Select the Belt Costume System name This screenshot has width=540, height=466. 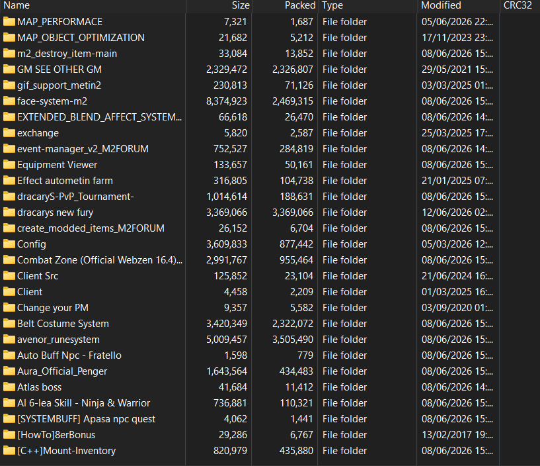(x=63, y=323)
